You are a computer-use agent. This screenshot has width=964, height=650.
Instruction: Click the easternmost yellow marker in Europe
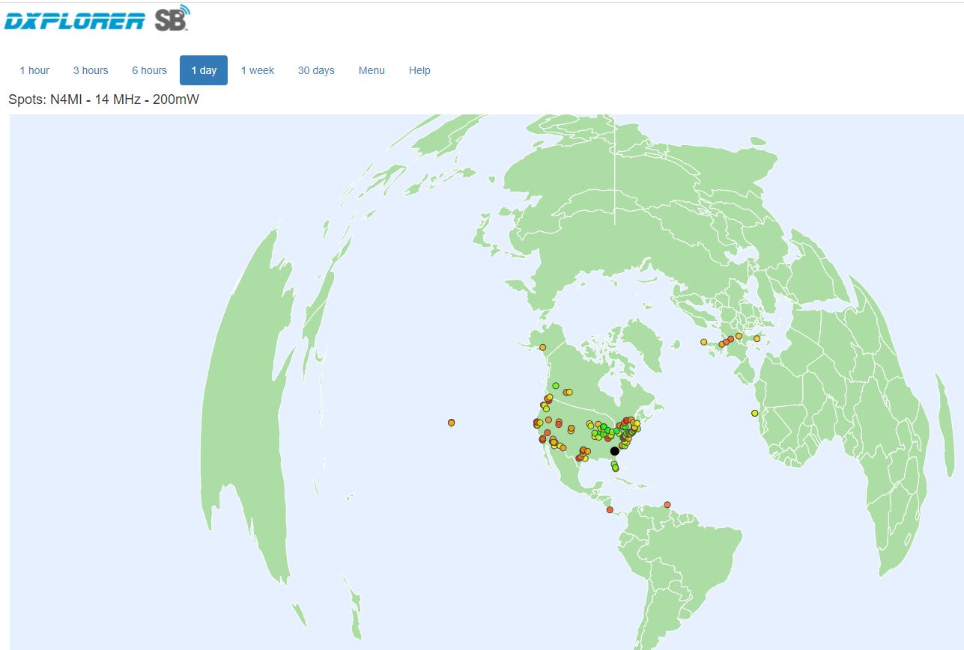point(757,339)
